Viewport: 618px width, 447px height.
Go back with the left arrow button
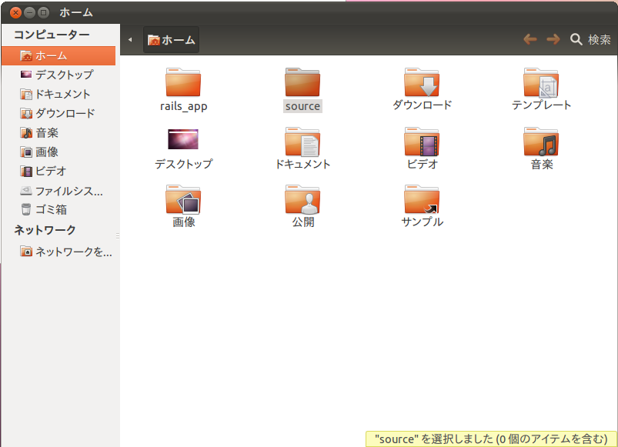(529, 39)
